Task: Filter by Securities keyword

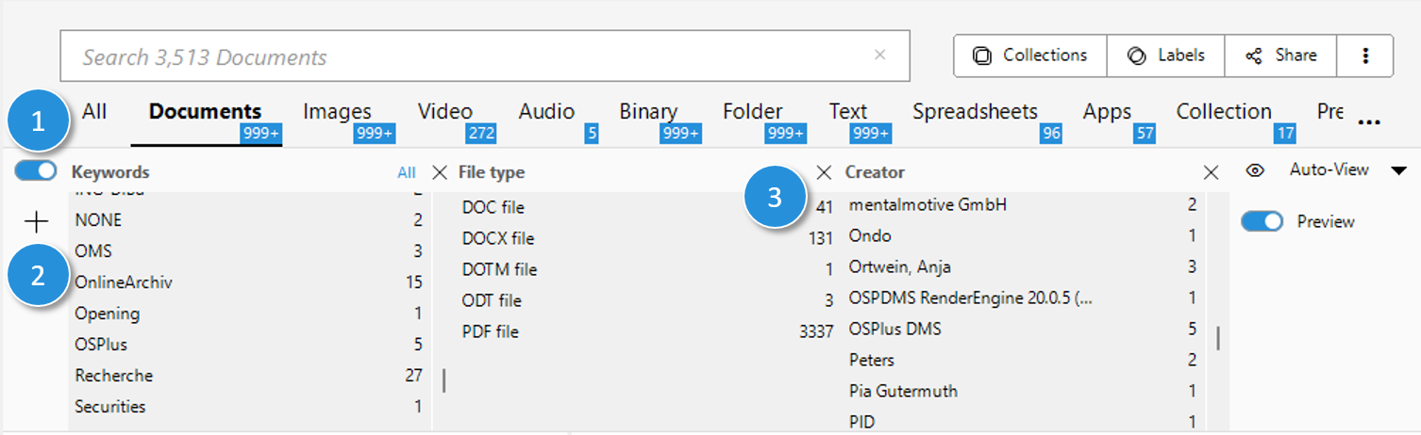Action: pyautogui.click(x=249, y=407)
